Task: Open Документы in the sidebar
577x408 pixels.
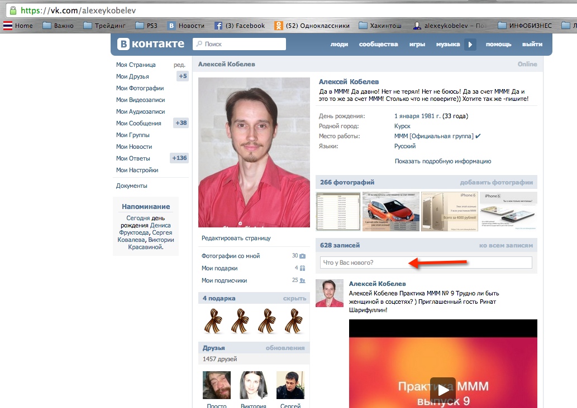Action: pos(131,186)
